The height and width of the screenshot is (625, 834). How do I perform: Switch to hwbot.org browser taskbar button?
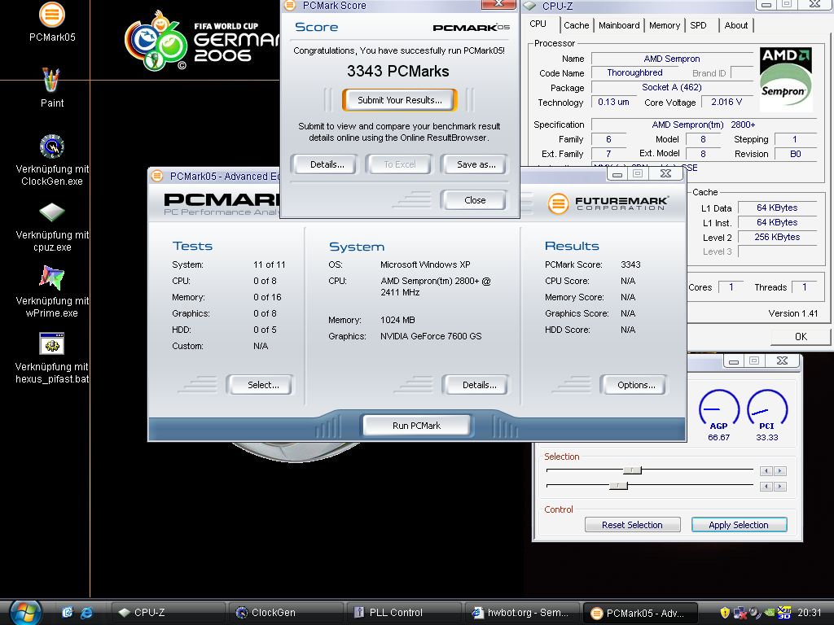coord(521,613)
